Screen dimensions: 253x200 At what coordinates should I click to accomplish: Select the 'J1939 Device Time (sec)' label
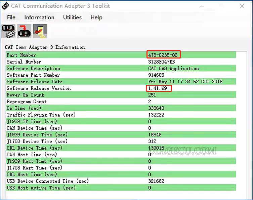click(37, 135)
